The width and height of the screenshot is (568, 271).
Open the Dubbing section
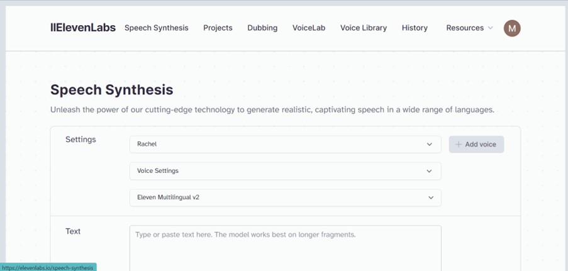click(262, 28)
